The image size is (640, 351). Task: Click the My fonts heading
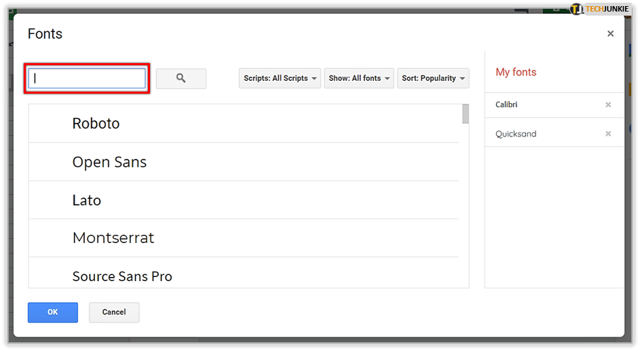click(x=516, y=72)
